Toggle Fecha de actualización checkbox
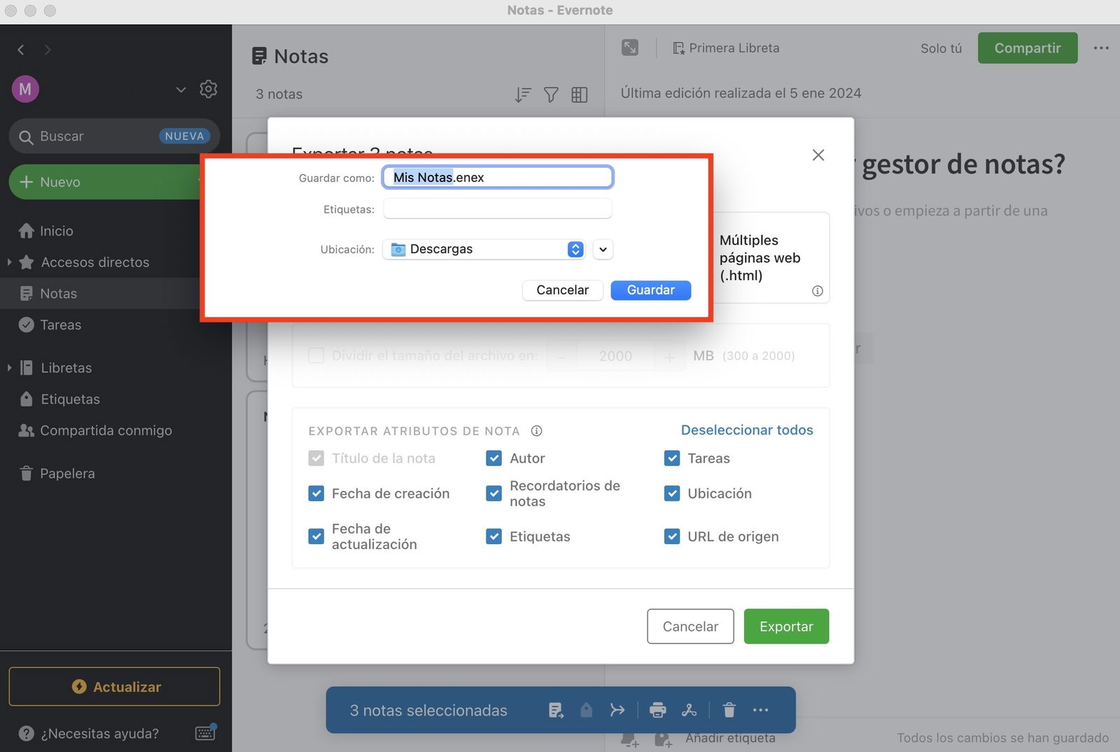 316,537
